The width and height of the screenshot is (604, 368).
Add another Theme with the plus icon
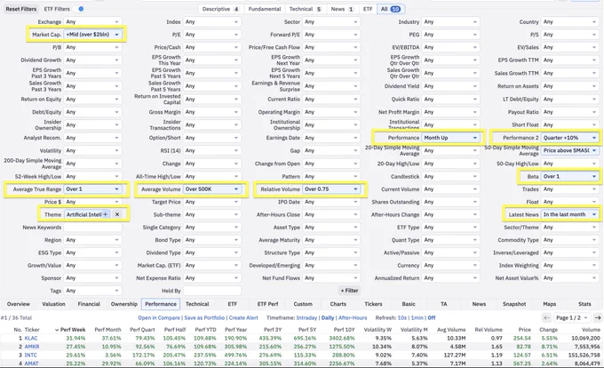click(x=105, y=214)
